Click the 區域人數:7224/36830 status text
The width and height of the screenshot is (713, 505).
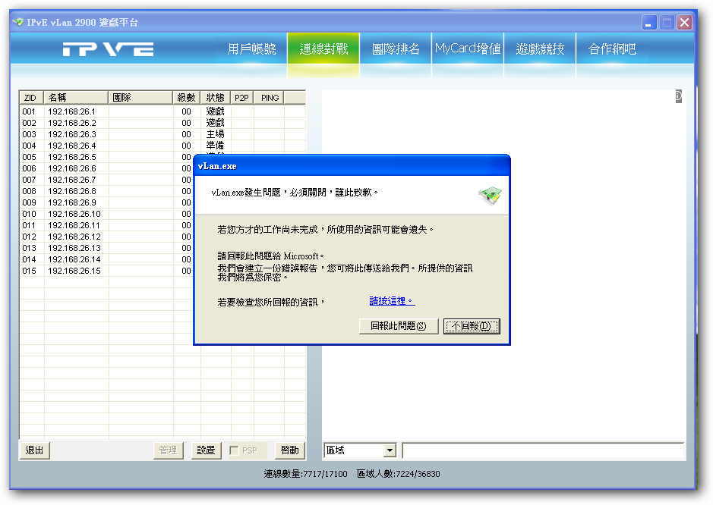pos(399,474)
